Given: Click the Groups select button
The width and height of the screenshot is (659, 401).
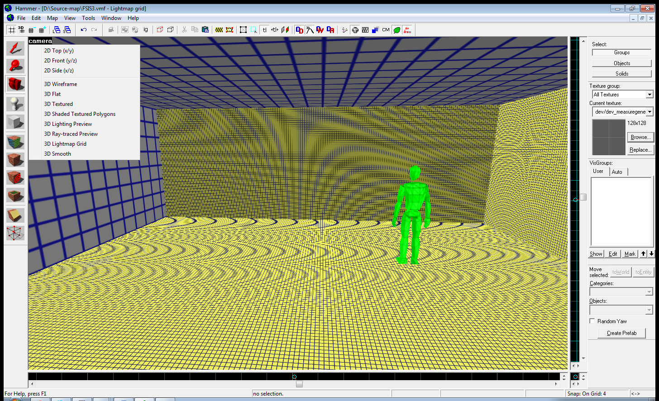Looking at the screenshot, I should (622, 53).
